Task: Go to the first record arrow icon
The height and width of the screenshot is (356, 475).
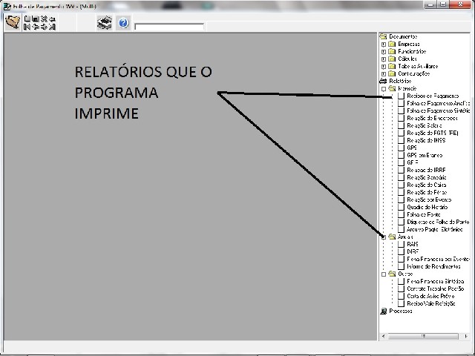Action: (x=27, y=27)
